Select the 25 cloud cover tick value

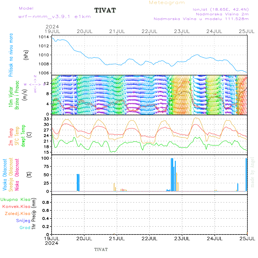coord(46,183)
